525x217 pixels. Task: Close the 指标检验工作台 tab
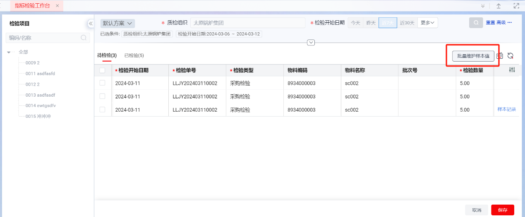click(57, 6)
